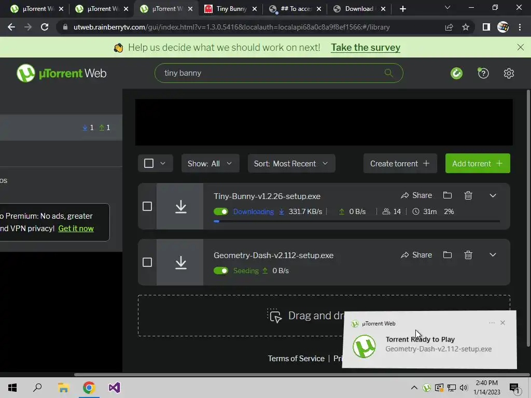The height and width of the screenshot is (398, 531).
Task: Click µTorrent icon in system tray
Action: pyautogui.click(x=427, y=388)
